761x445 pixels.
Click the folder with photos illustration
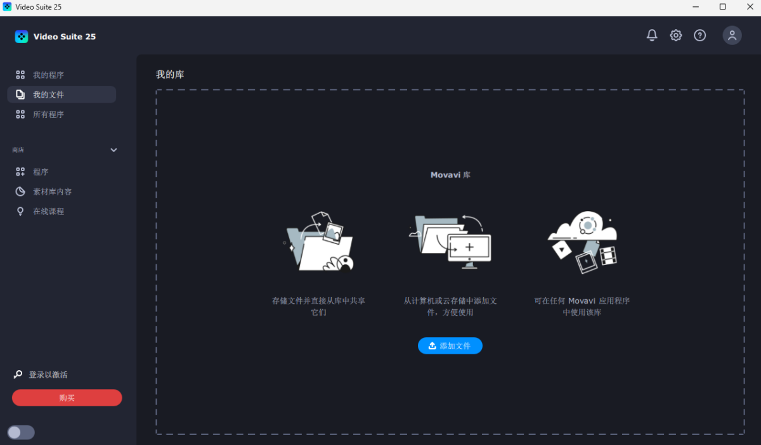pyautogui.click(x=318, y=242)
